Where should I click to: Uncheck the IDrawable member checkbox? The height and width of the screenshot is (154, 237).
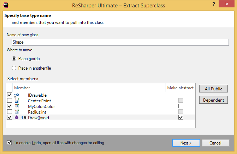point(9,95)
